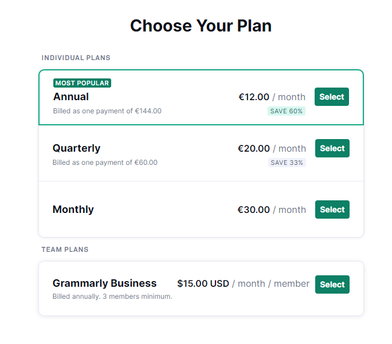Image resolution: width=392 pixels, height=344 pixels.
Task: Click the Annual plan title
Action: click(x=71, y=97)
